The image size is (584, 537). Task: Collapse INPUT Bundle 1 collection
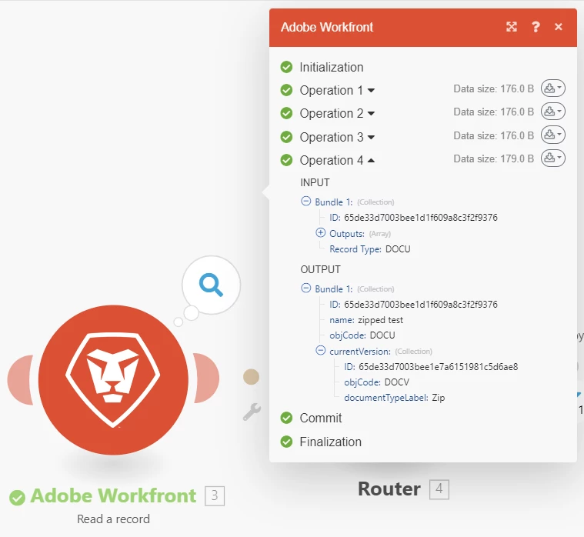pyautogui.click(x=305, y=201)
